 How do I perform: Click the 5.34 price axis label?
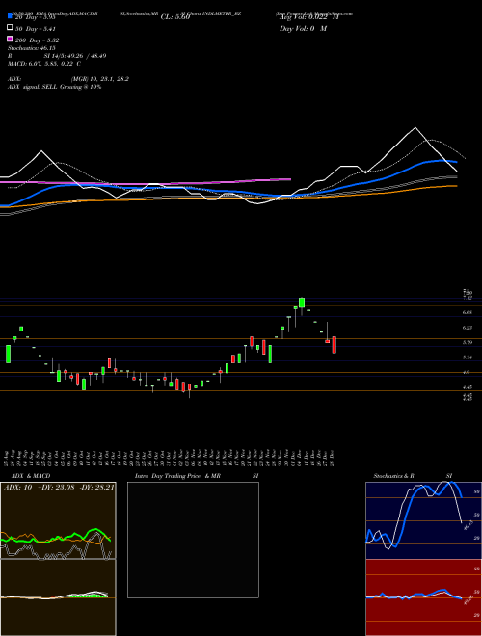coord(468,358)
